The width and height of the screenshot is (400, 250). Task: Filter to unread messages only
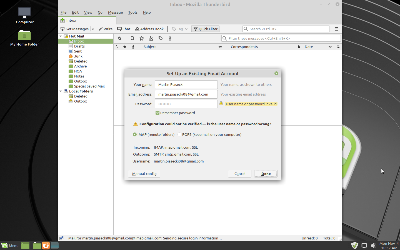pos(132,38)
